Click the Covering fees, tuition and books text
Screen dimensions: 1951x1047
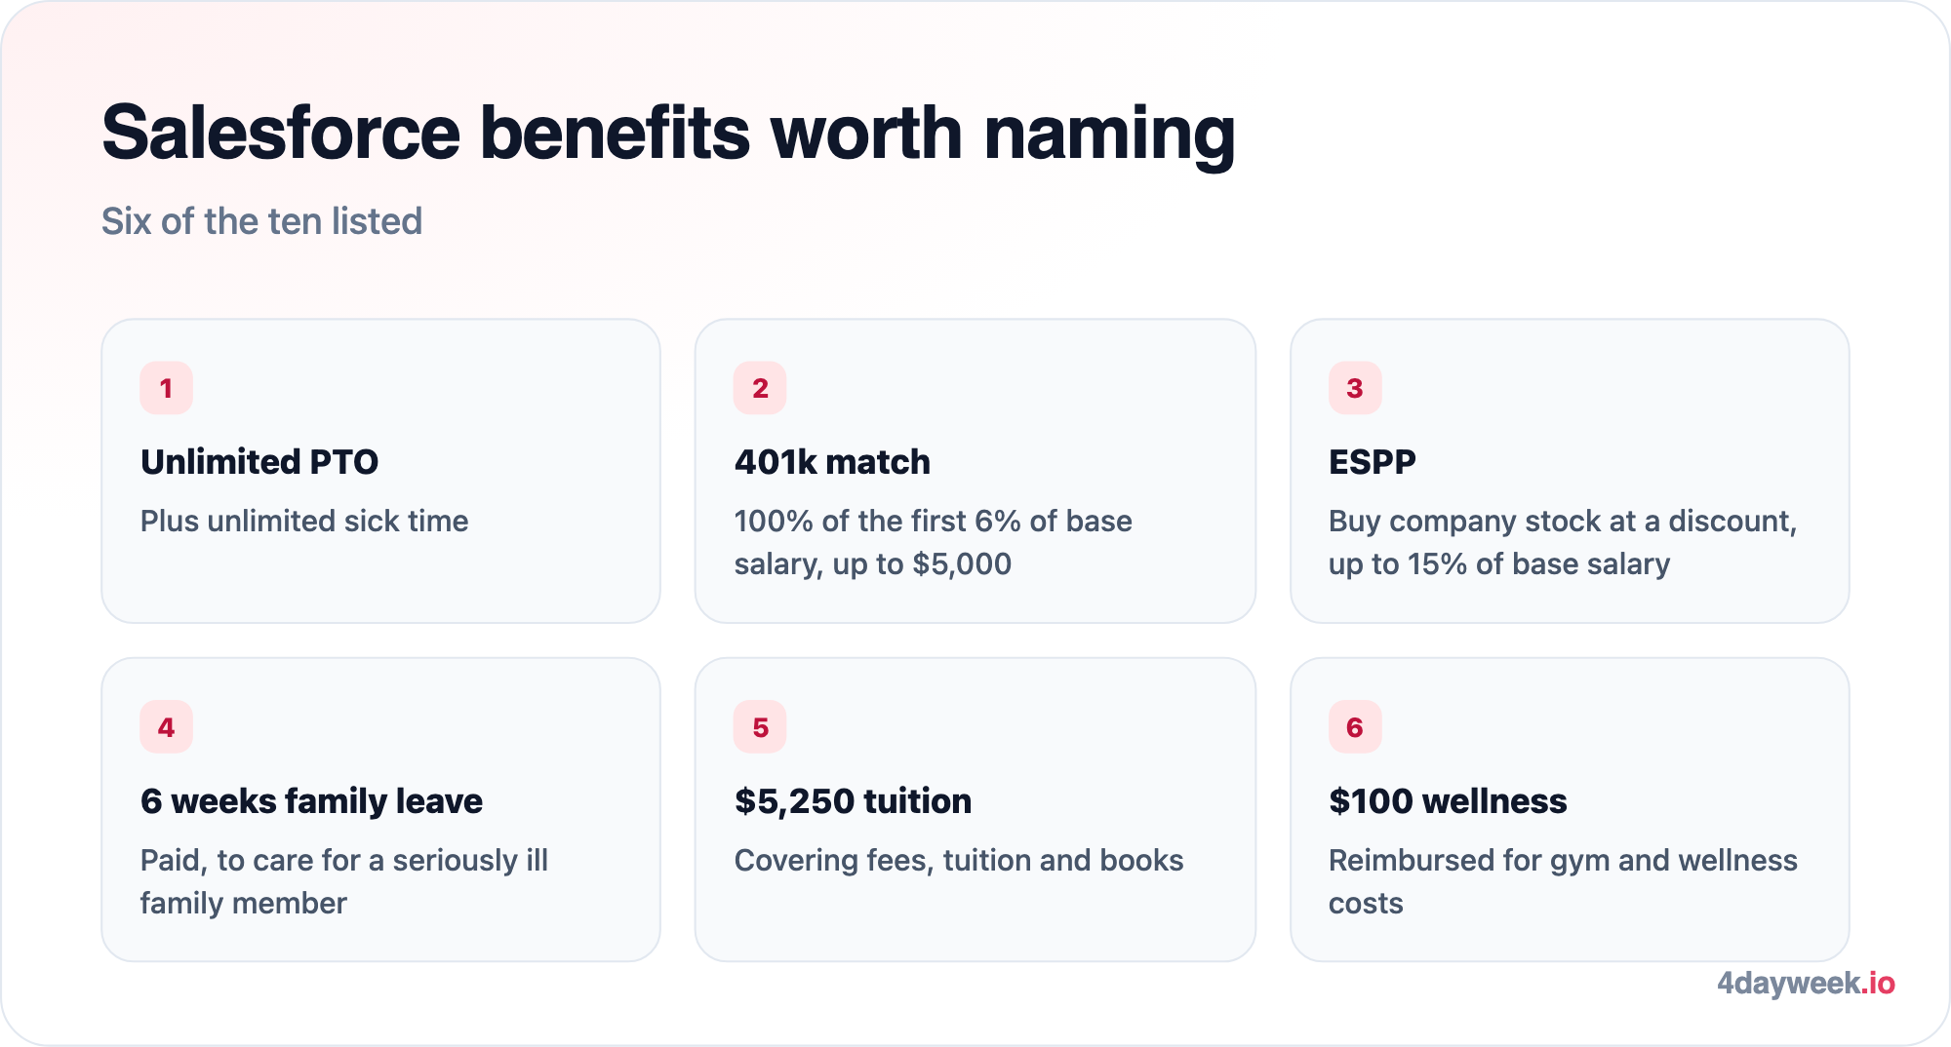(959, 860)
